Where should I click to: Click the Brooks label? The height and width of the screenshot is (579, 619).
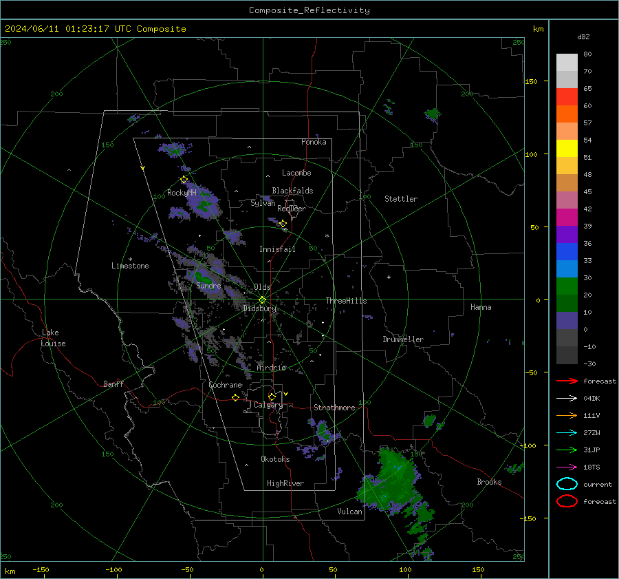click(x=489, y=482)
